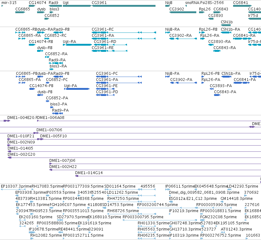Click snoRNA:Psi28S-2566 label
This screenshot has width=261, height=240.
[x=204, y=3]
